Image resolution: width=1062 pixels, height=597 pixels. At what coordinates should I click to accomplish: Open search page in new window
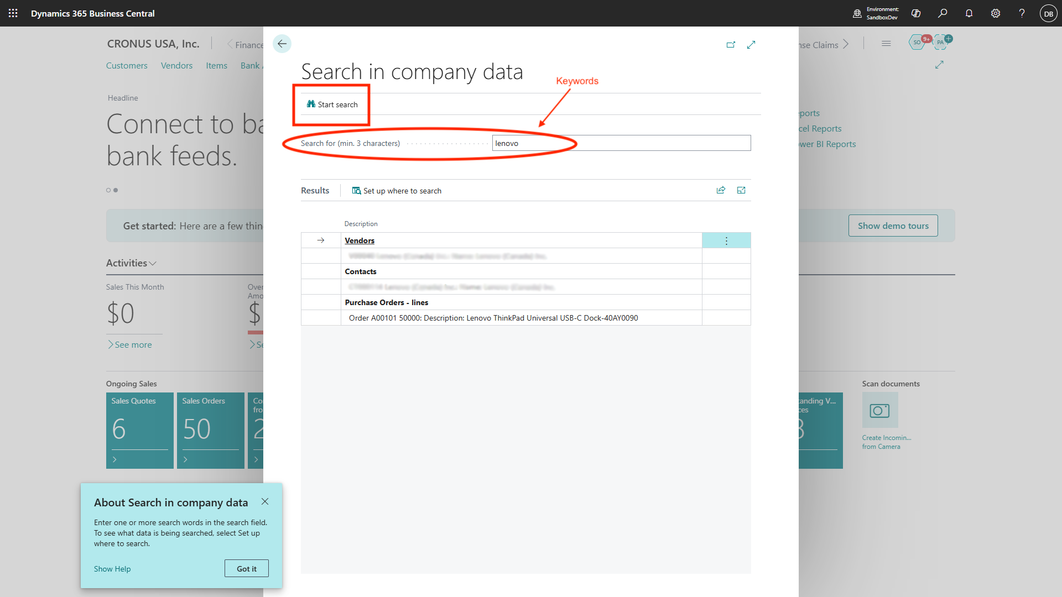pos(731,45)
